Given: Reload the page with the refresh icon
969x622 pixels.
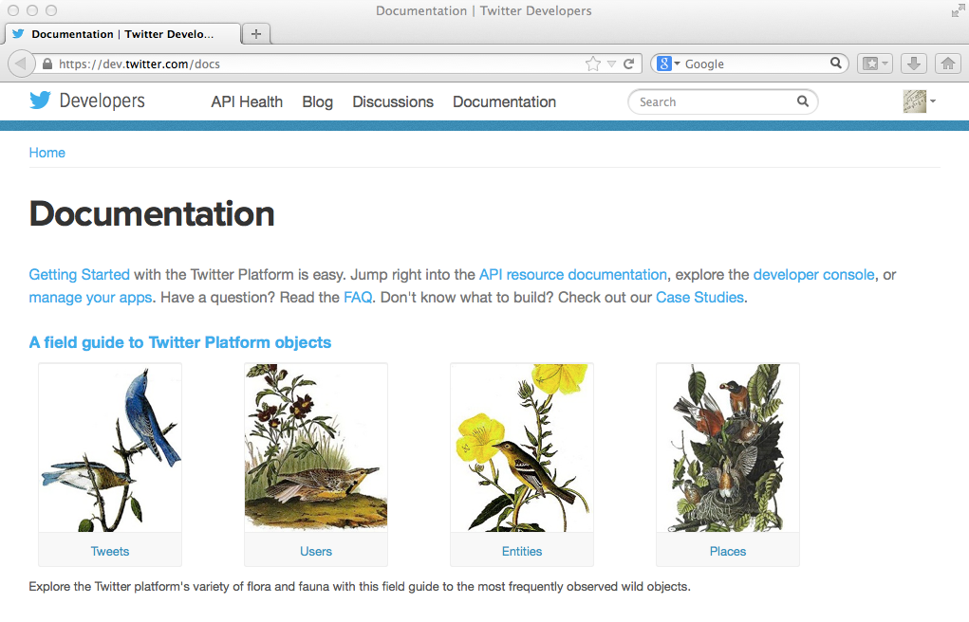Looking at the screenshot, I should click(x=629, y=64).
